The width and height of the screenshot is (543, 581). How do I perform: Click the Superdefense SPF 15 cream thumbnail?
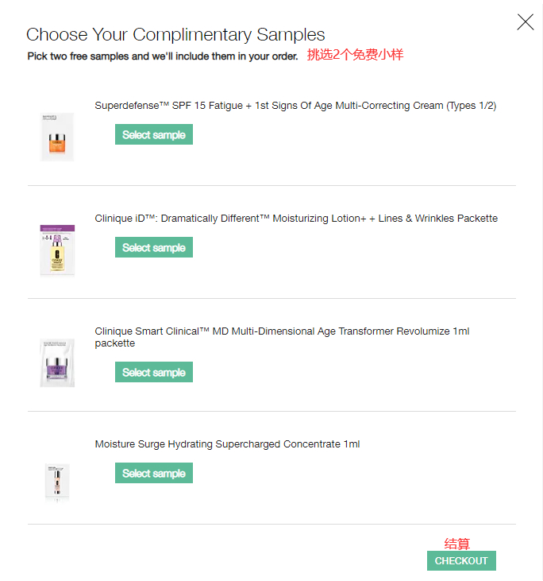57,137
